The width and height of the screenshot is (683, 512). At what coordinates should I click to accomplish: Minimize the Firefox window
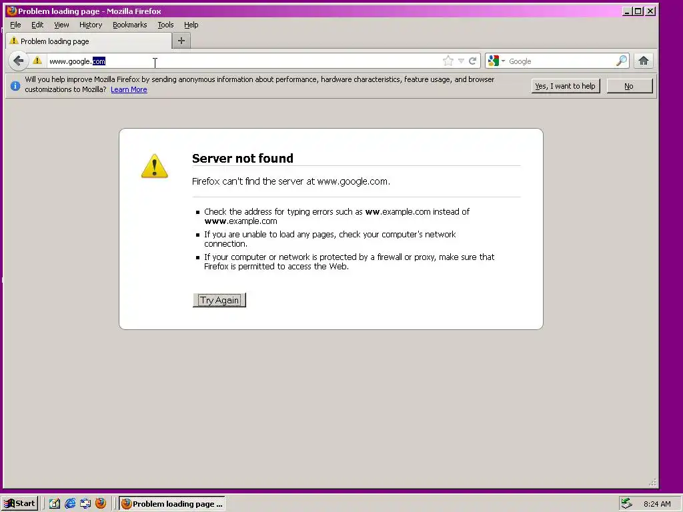(627, 11)
